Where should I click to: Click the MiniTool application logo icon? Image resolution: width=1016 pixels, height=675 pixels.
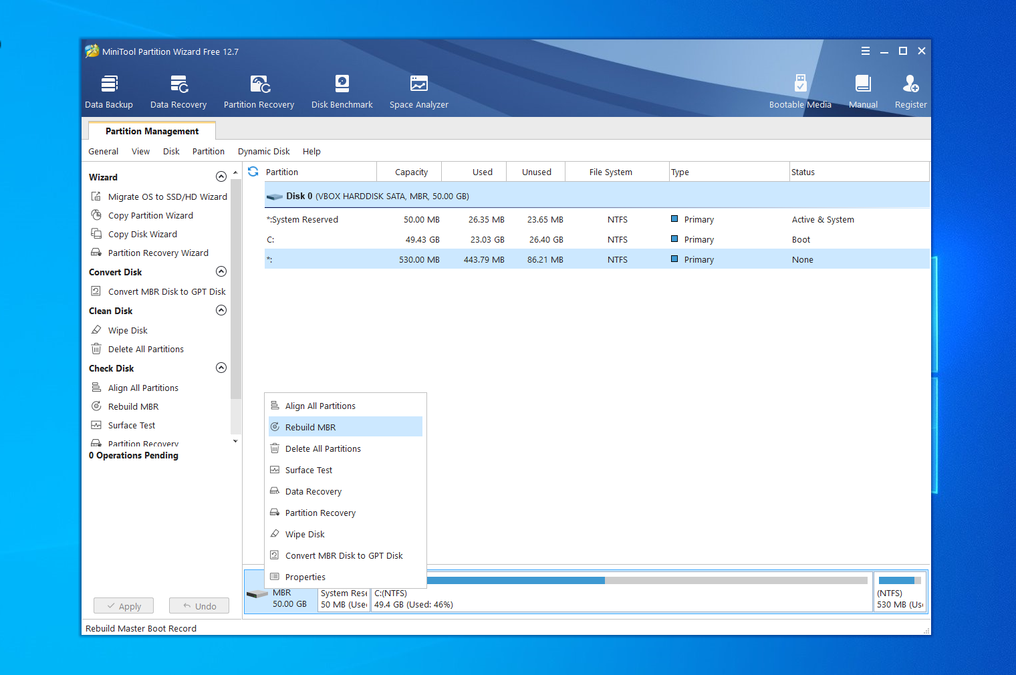coord(92,51)
